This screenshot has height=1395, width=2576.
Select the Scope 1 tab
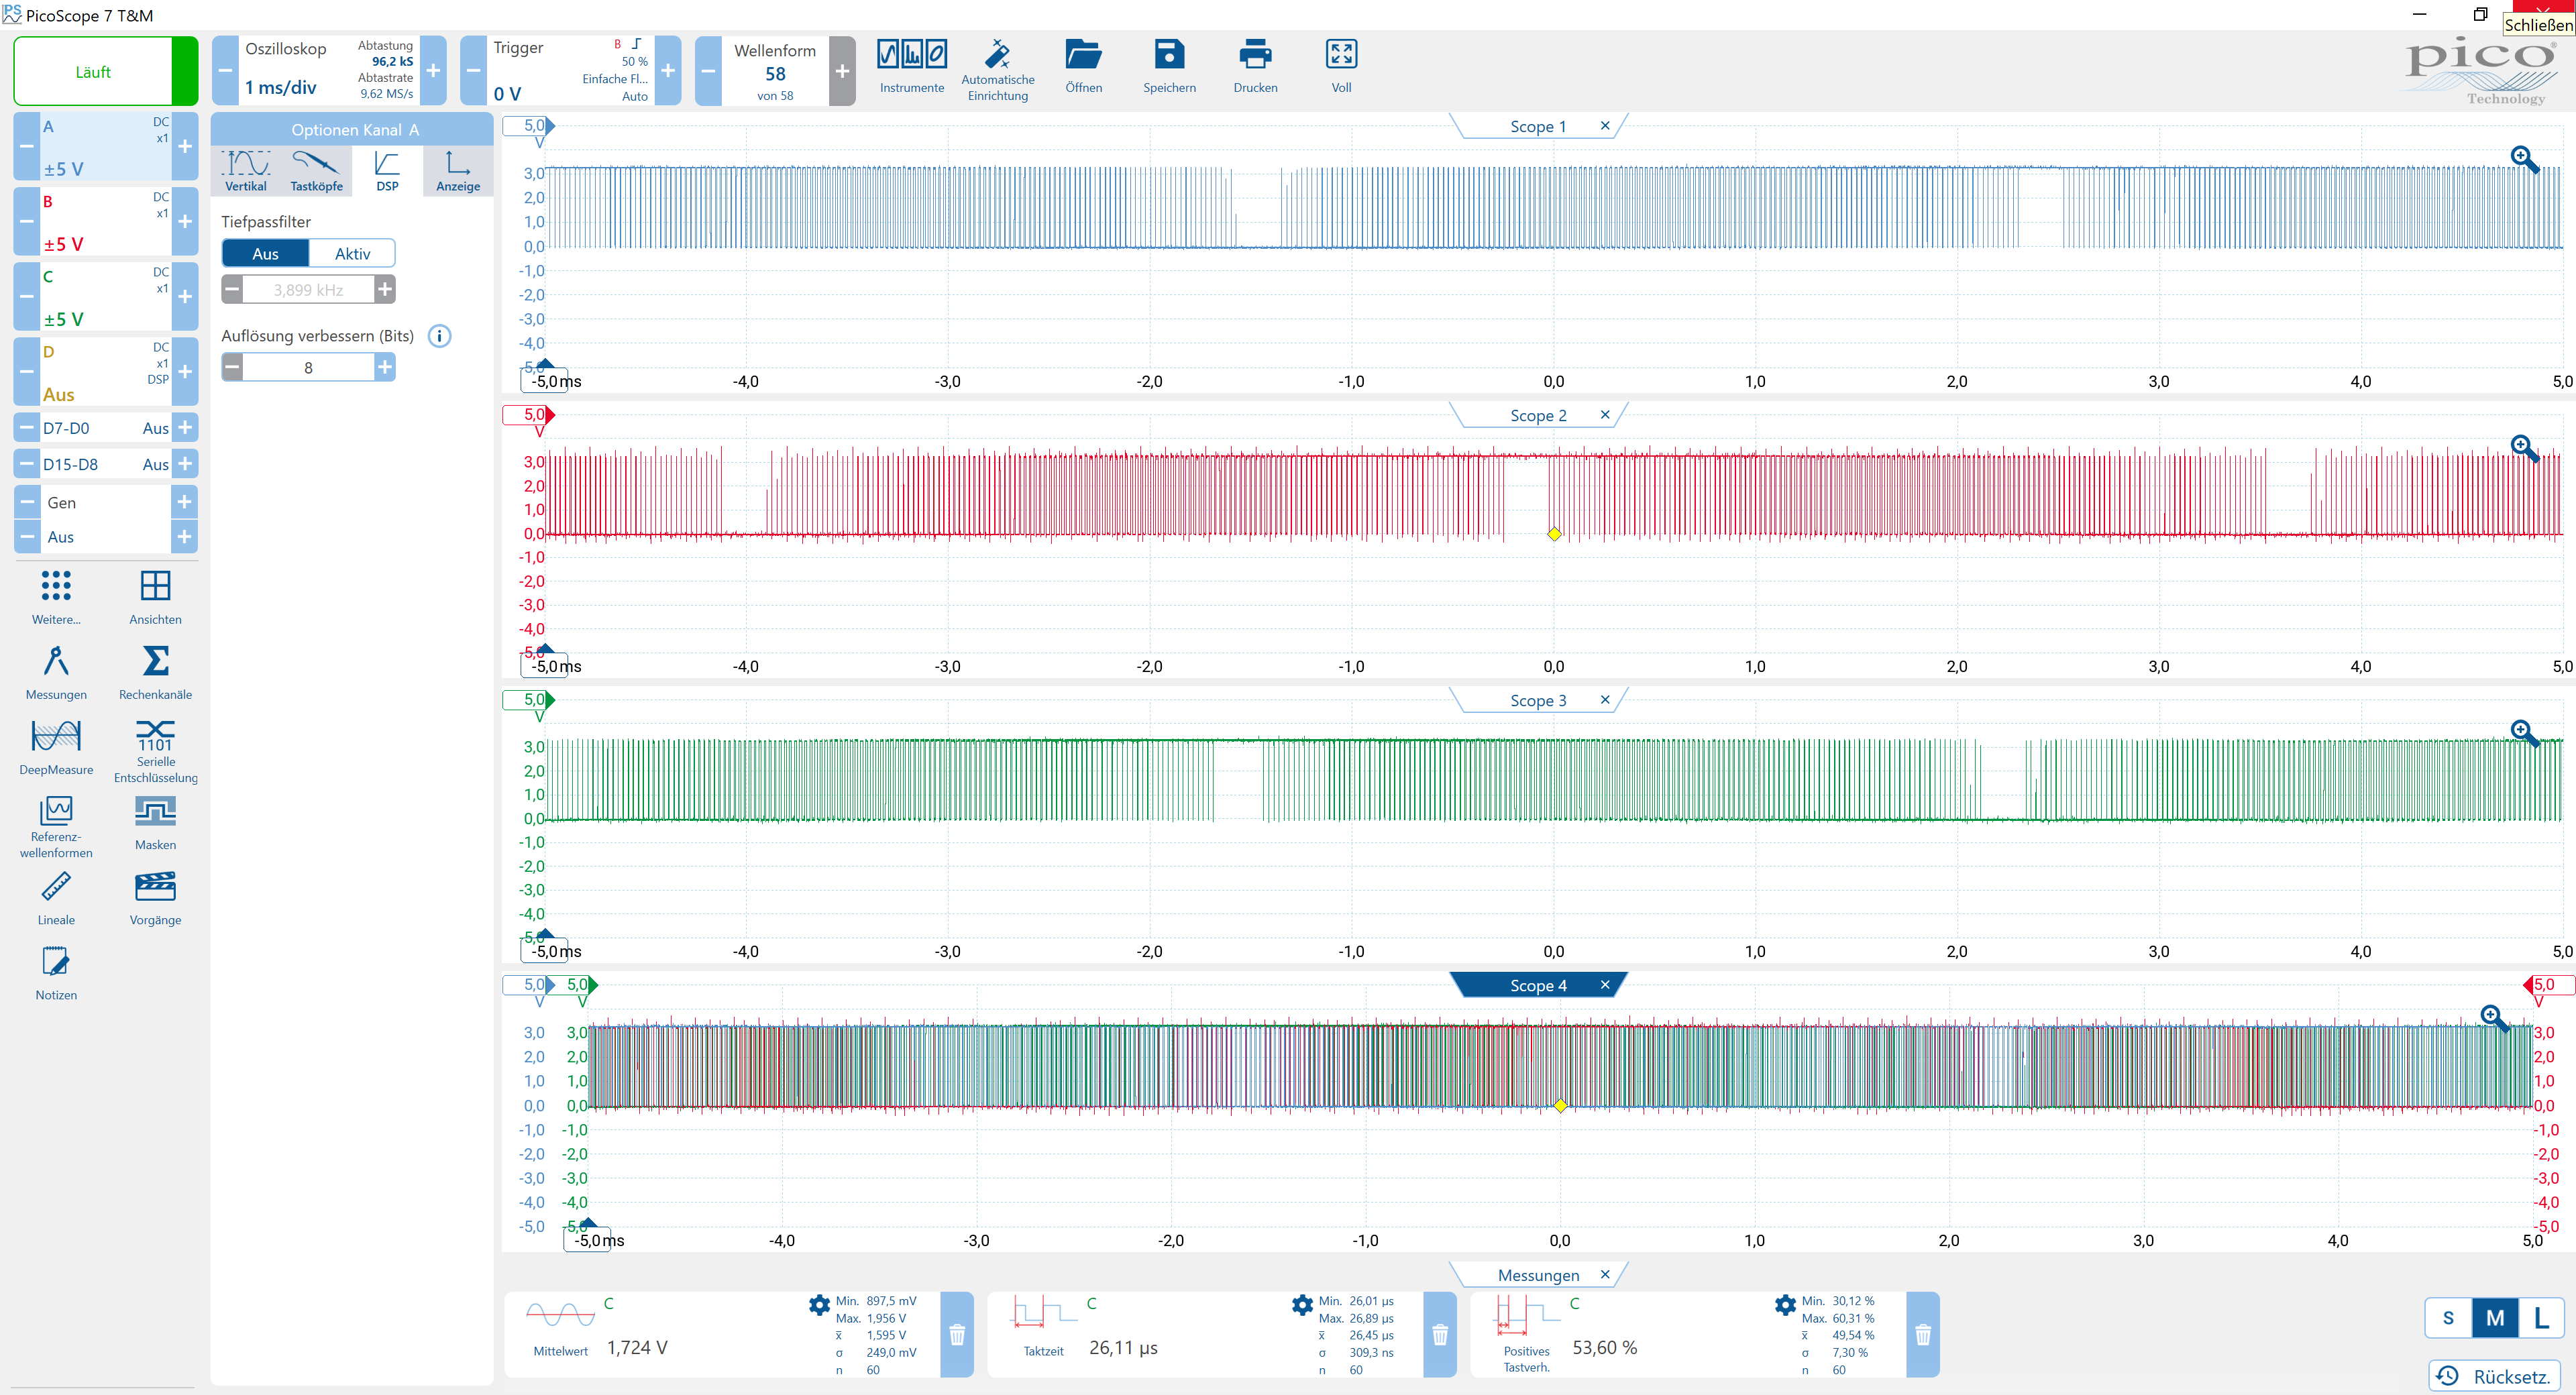click(x=1537, y=127)
